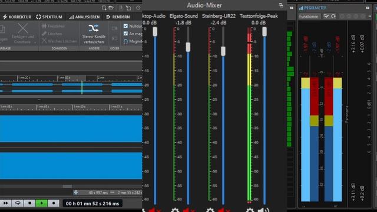The height and width of the screenshot is (212, 377).
Task: Select the Pegelmeter panel tab
Action: [313, 8]
